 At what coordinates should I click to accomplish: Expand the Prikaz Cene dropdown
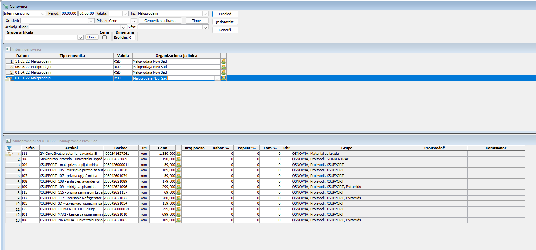[x=133, y=21]
